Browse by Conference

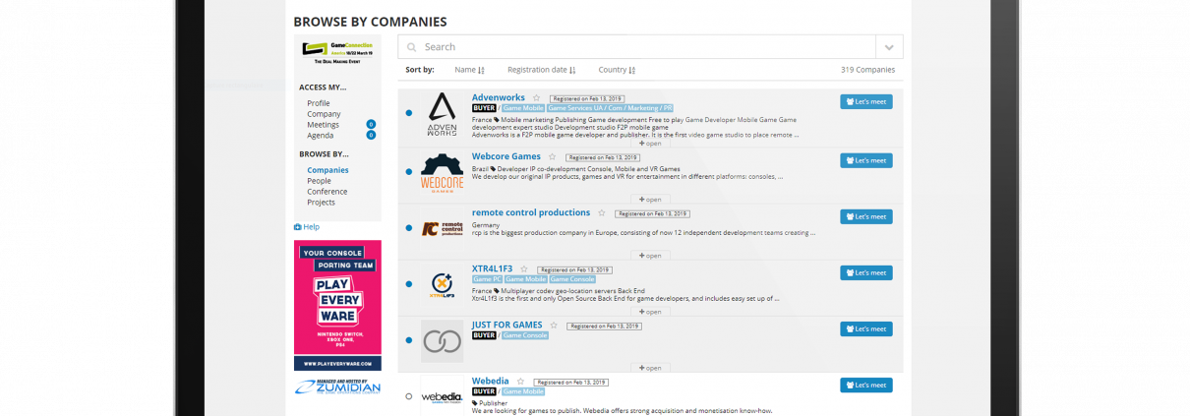(326, 192)
